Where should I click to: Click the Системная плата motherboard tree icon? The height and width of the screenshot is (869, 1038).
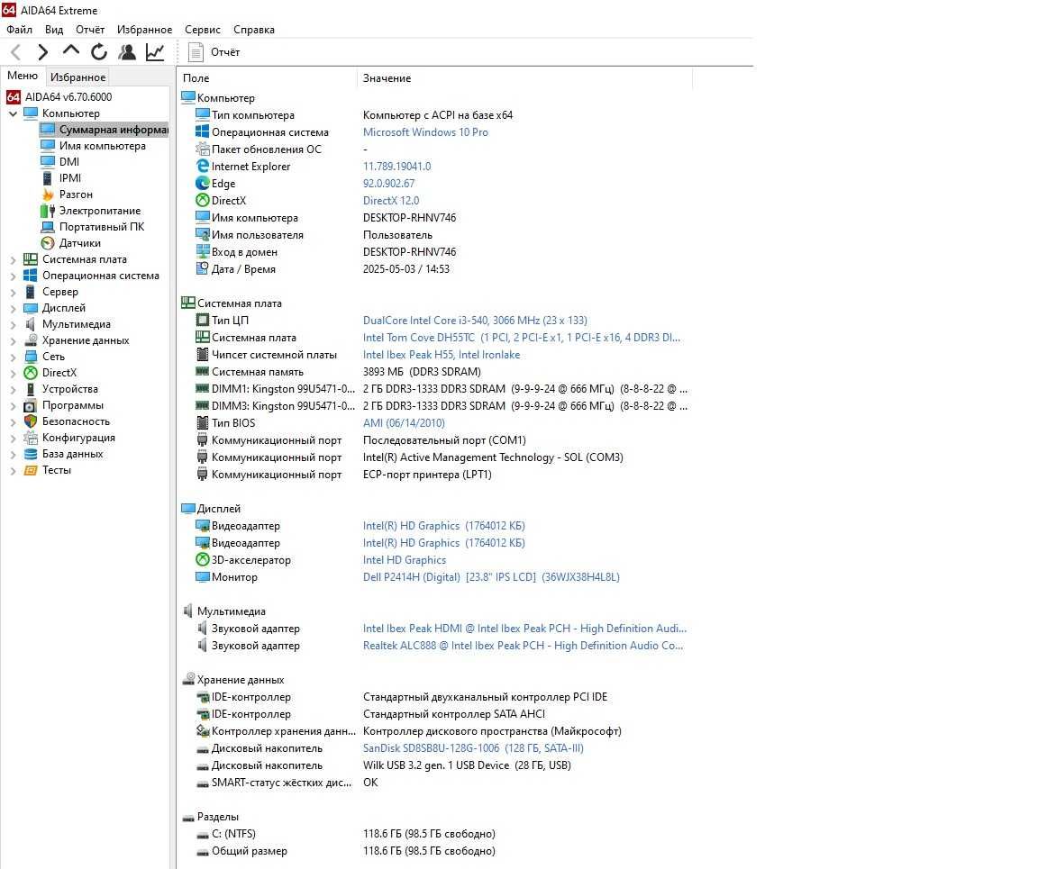pos(31,258)
